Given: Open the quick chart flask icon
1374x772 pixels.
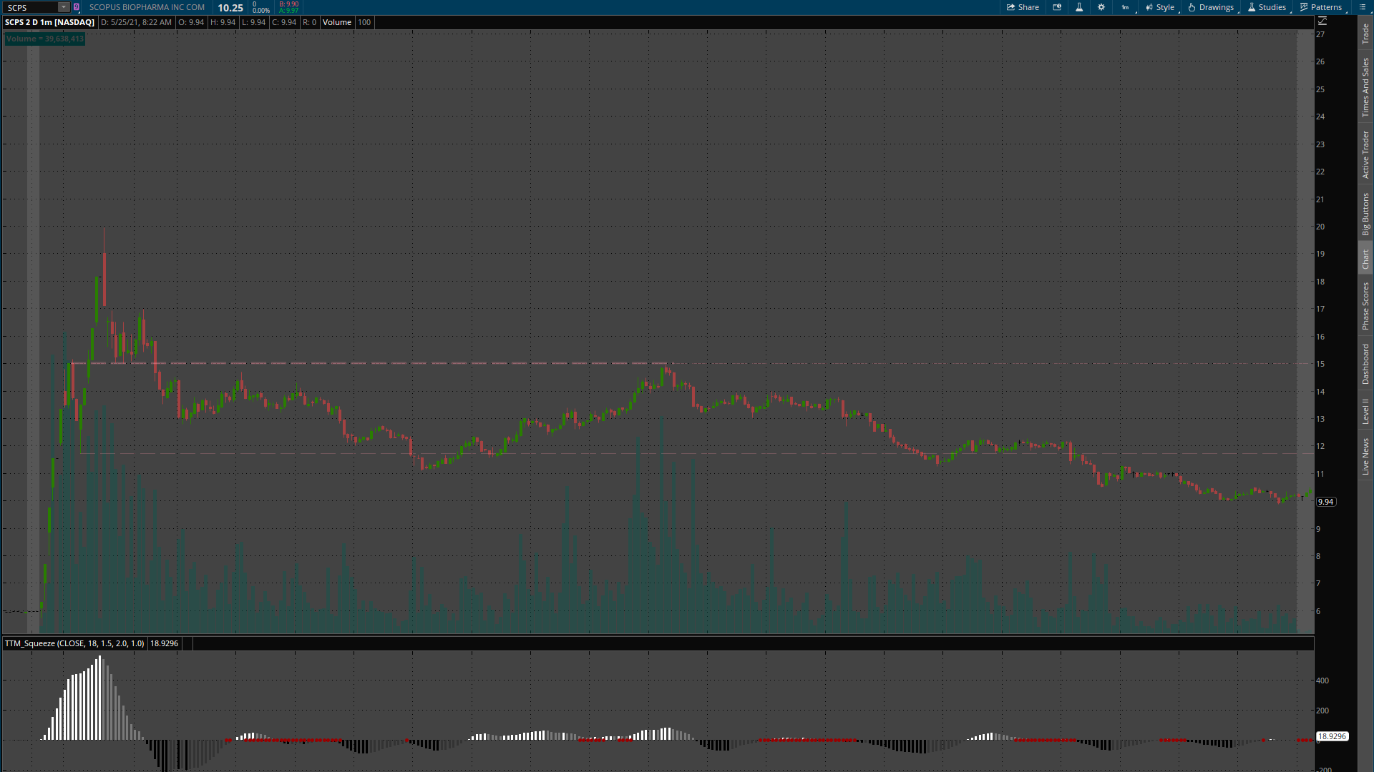Looking at the screenshot, I should (x=1079, y=7).
